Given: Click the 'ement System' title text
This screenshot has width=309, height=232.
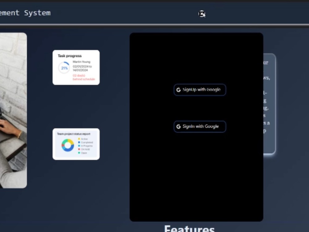Looking at the screenshot, I should [x=25, y=13].
